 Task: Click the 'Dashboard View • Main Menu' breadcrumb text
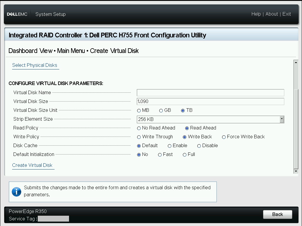(x=47, y=51)
